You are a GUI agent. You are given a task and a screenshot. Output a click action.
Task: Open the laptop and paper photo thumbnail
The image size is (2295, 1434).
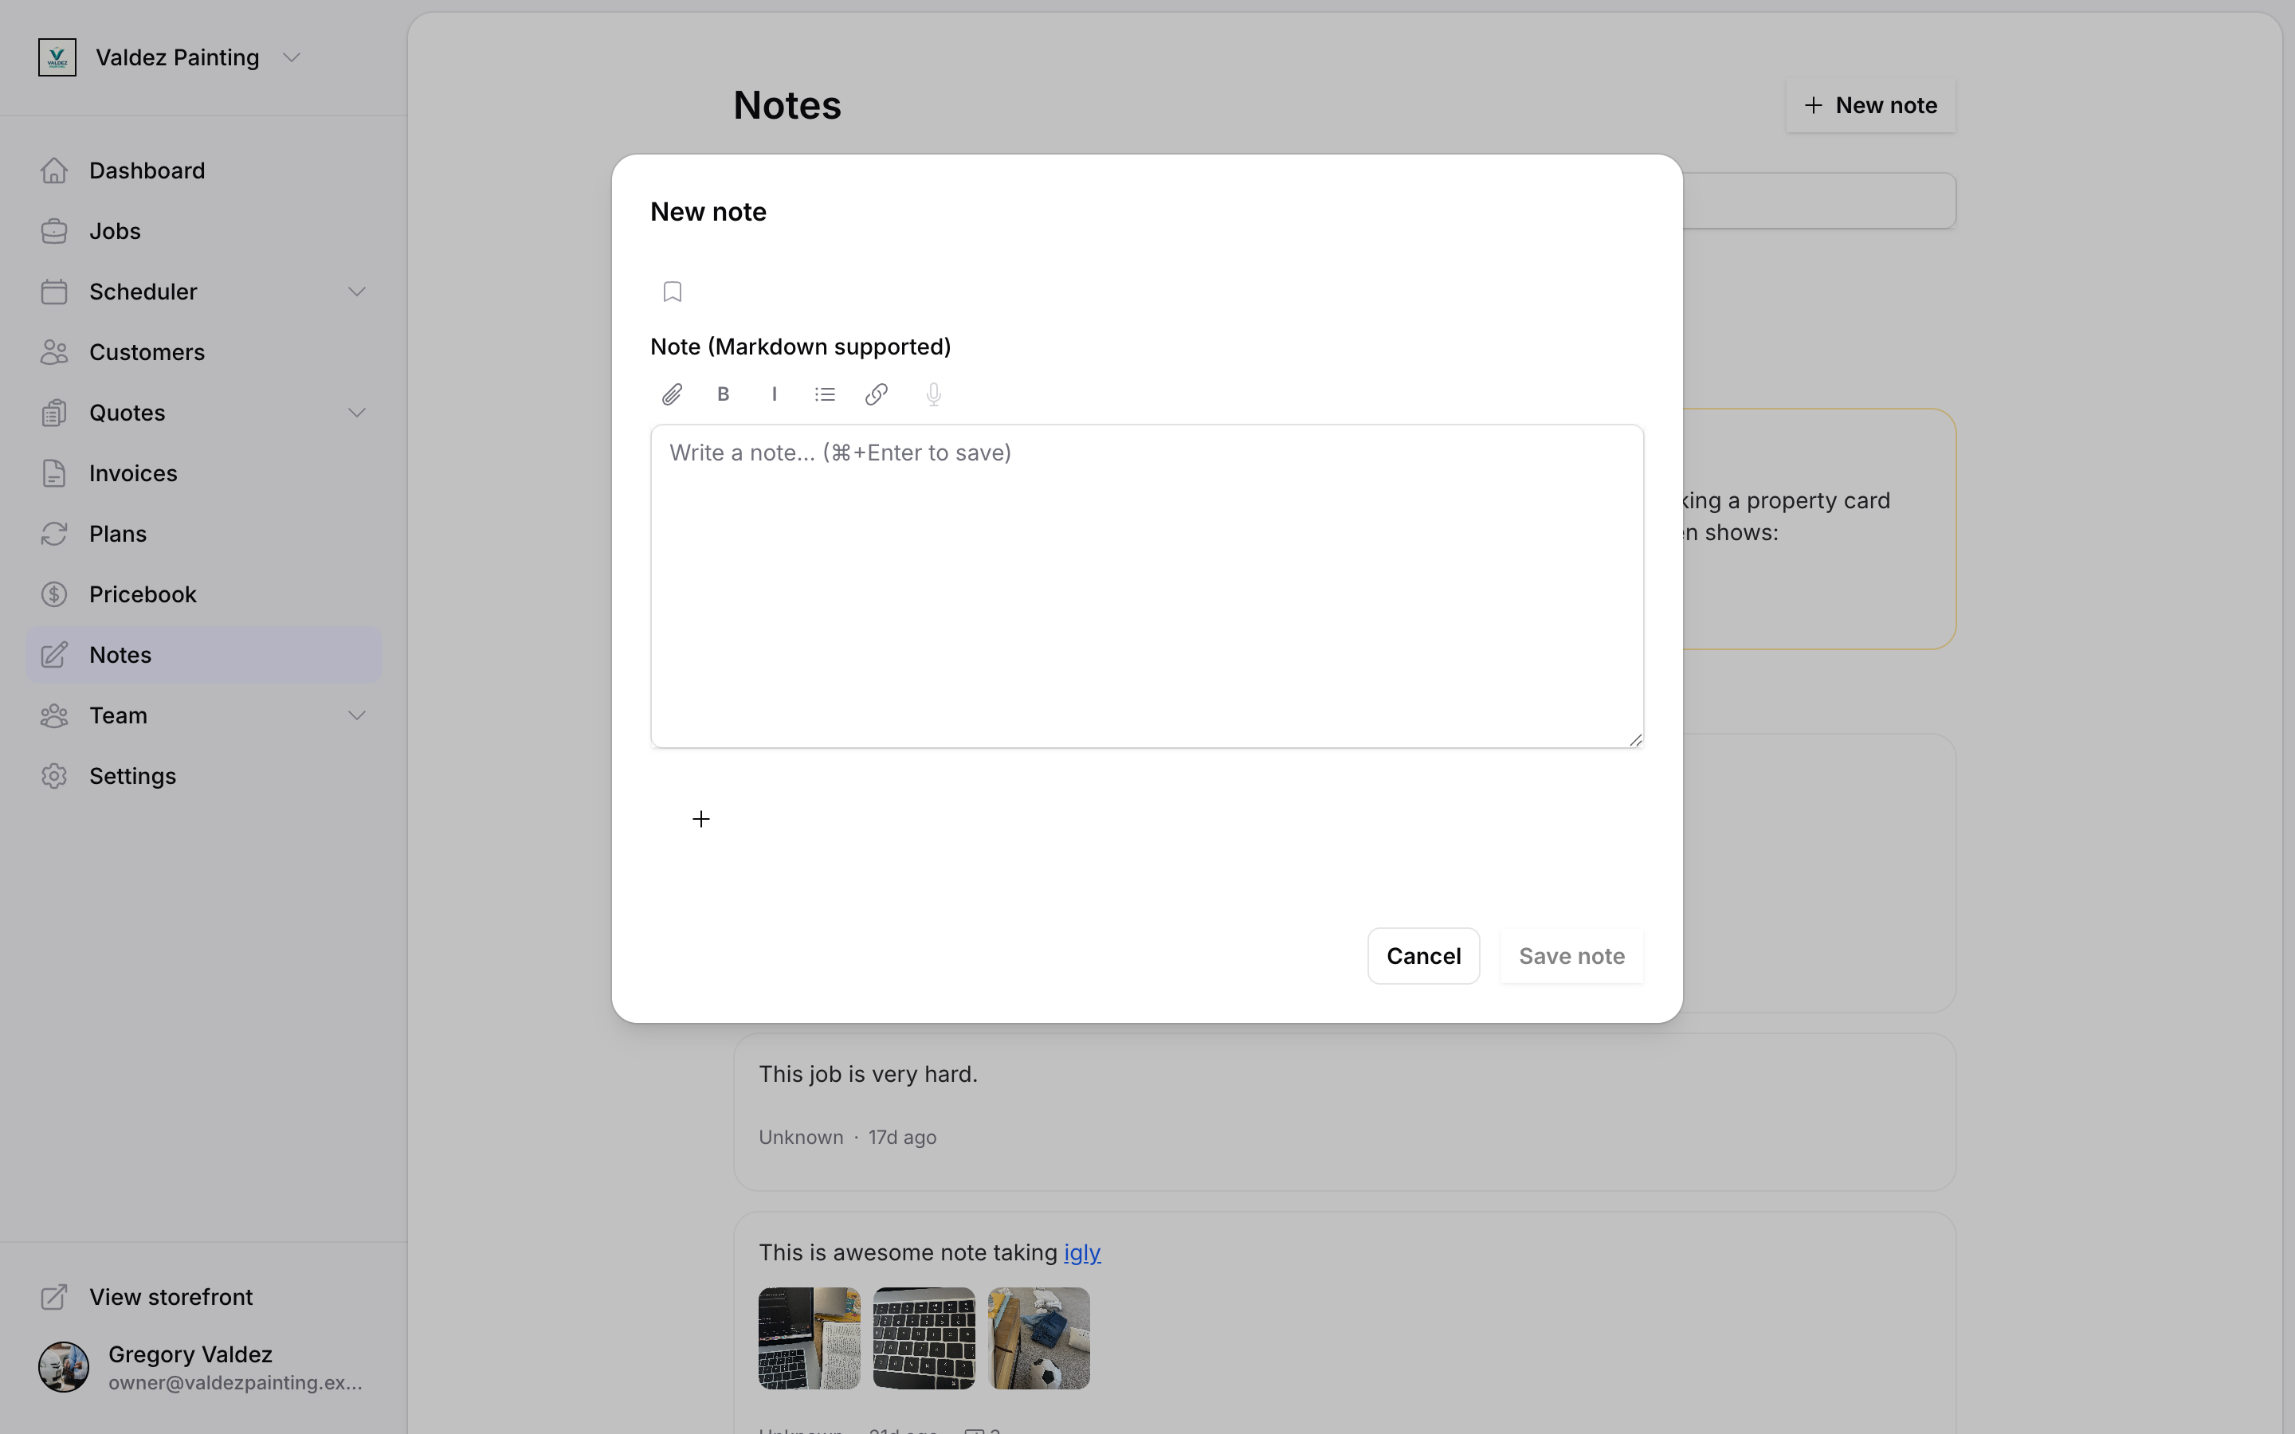[x=809, y=1338]
